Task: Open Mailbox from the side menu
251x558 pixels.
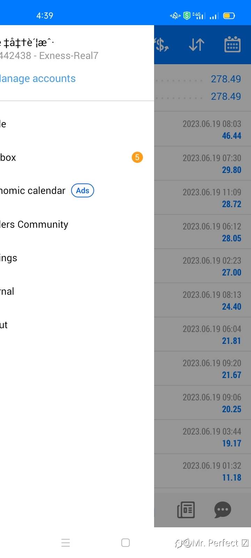Action: click(x=8, y=157)
